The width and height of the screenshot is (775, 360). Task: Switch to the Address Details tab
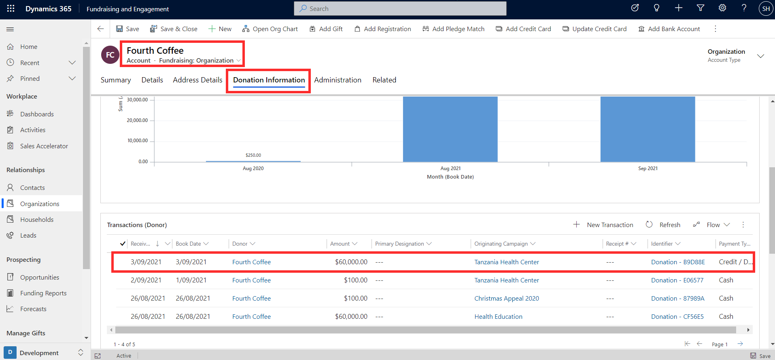point(197,80)
